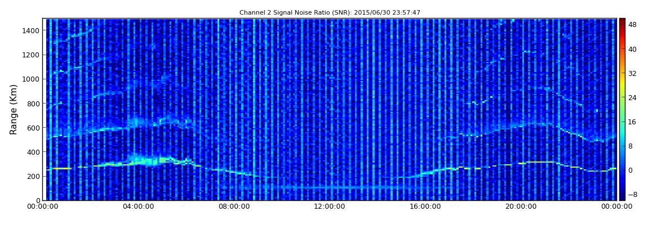Click the plot title 'Channel 2 Signal Noise Ratio (SNR)'

pos(330,12)
